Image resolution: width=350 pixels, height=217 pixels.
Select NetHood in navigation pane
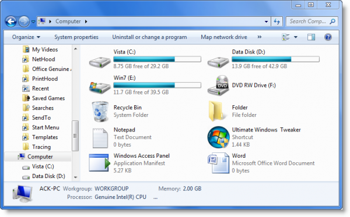38,59
